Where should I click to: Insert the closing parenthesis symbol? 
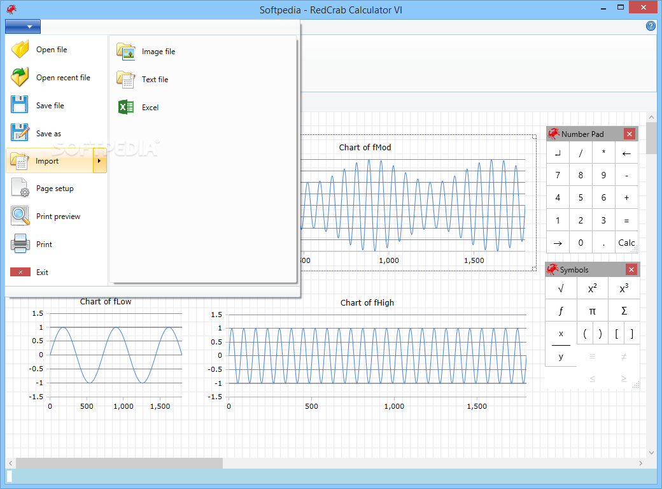point(600,334)
